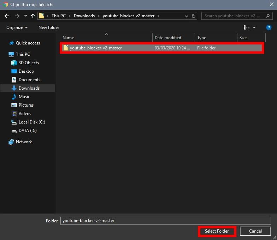Click the Music note icon
The image size is (277, 240).
14,97
